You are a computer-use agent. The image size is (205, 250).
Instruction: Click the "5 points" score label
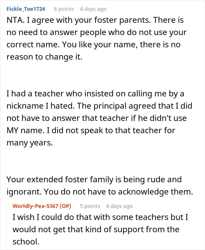click(x=90, y=206)
